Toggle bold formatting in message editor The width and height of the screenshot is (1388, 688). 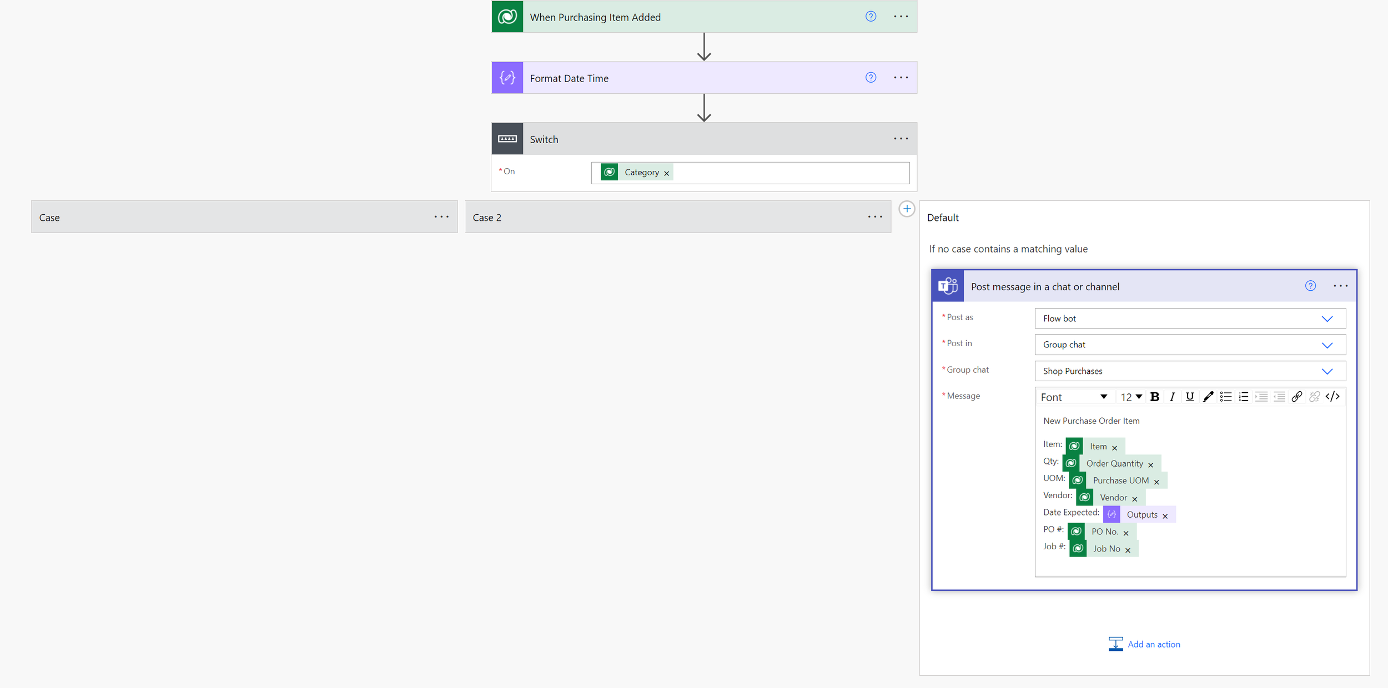(x=1154, y=397)
